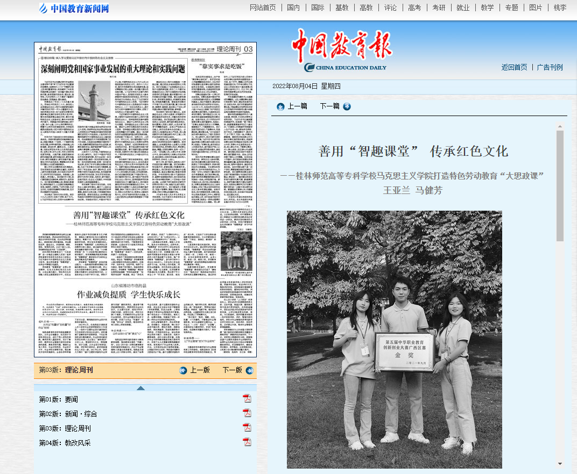Click the authors line 王亚兰 马健芳
The image size is (577, 474).
tap(412, 190)
